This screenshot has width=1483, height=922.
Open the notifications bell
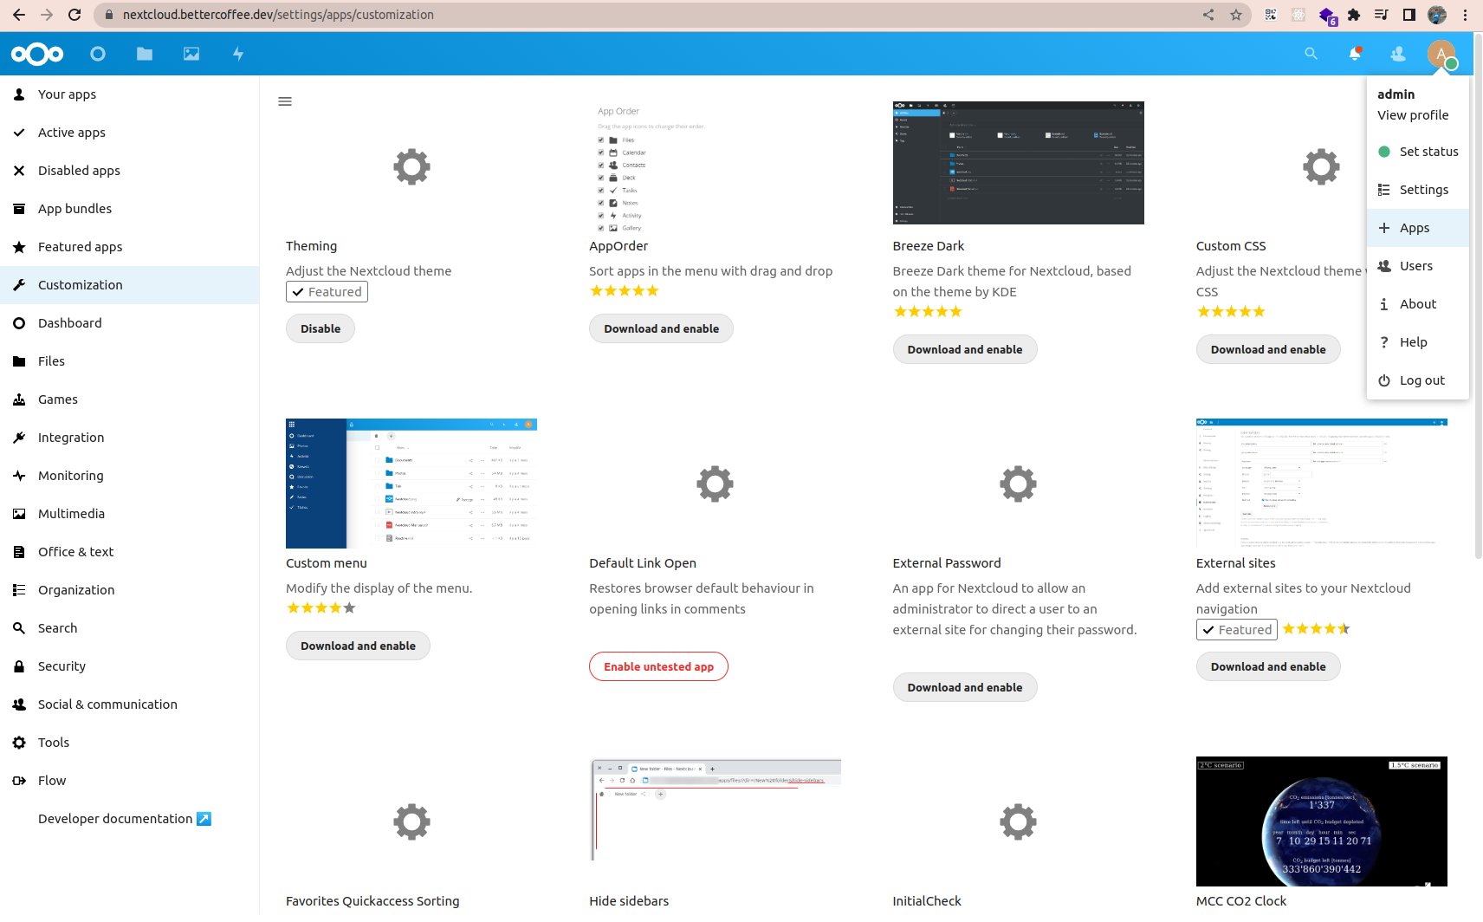(1355, 54)
